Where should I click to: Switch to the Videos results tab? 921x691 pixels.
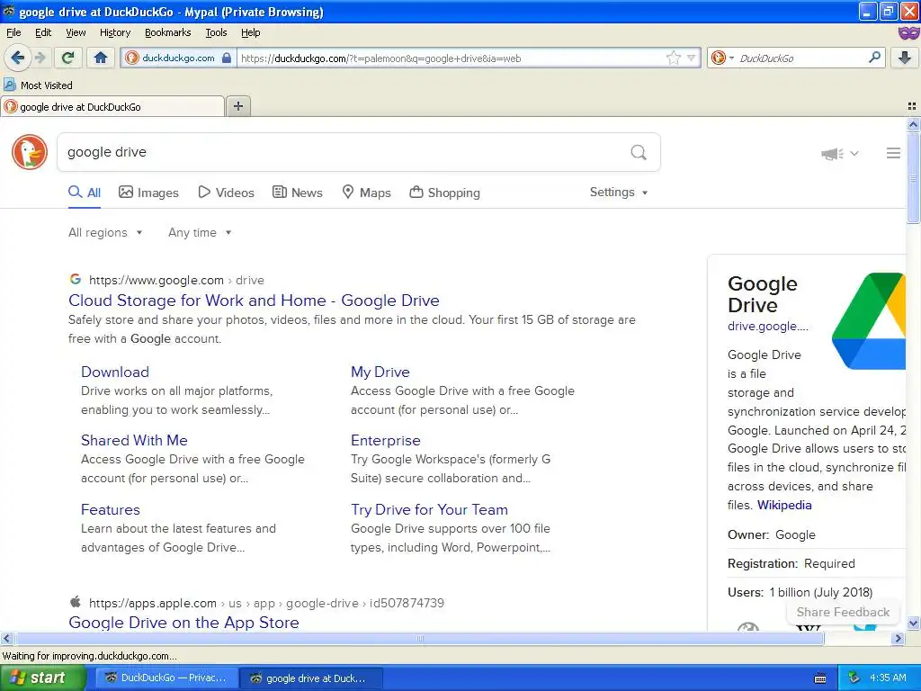[x=226, y=193]
